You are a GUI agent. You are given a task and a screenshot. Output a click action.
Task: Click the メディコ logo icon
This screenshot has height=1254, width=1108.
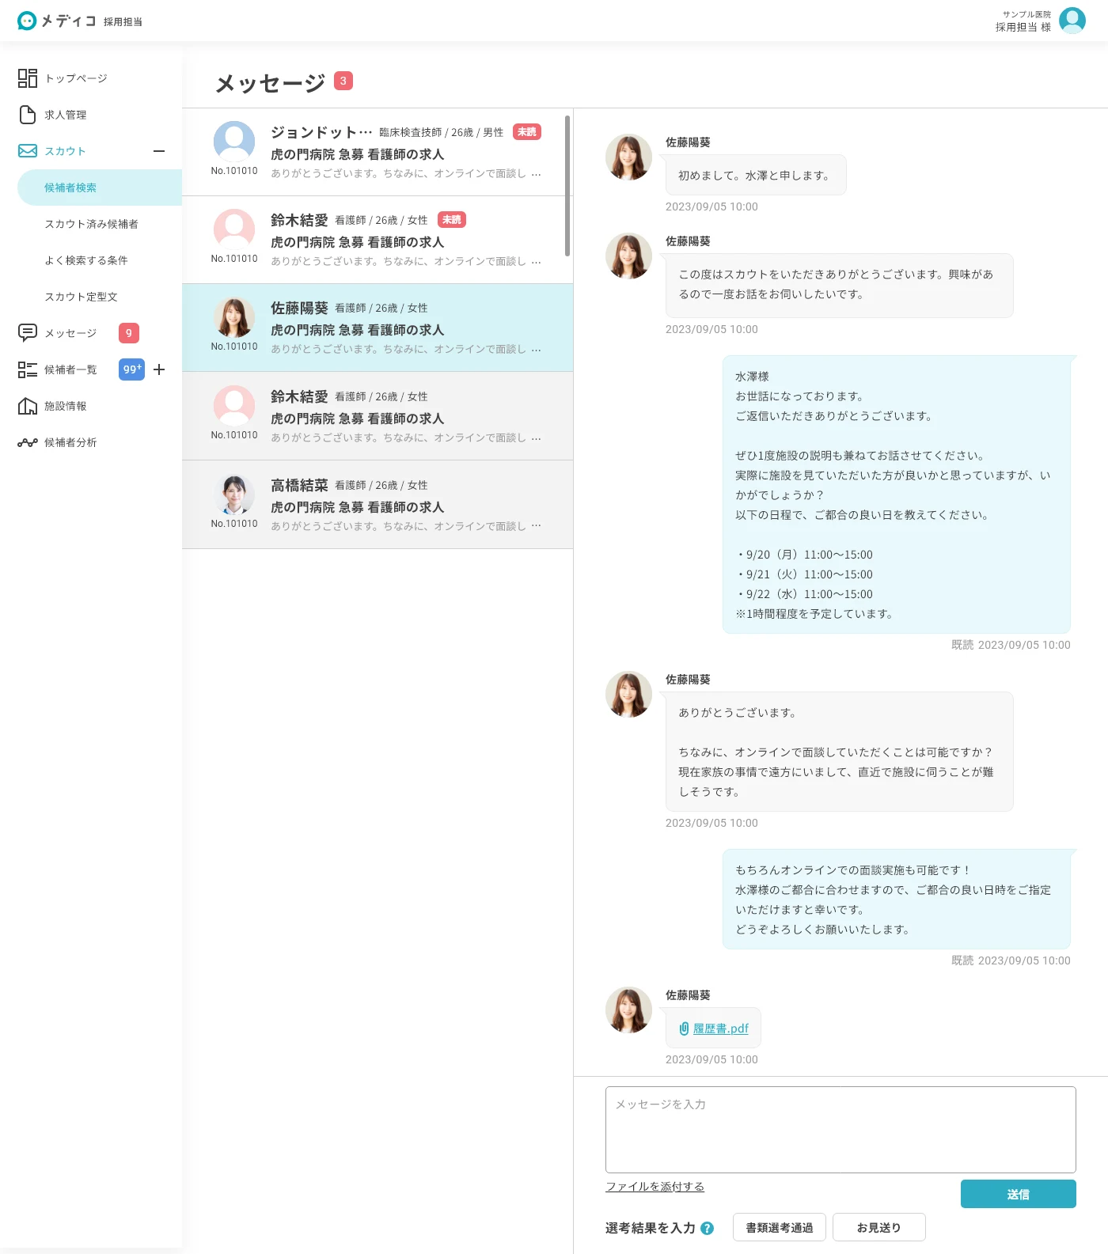click(x=27, y=21)
